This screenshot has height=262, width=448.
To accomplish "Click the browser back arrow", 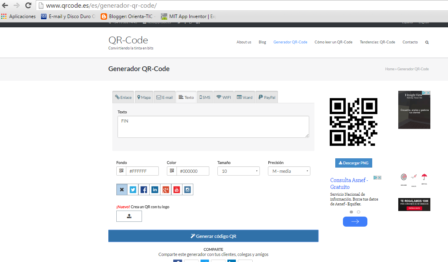I will (5, 6).
